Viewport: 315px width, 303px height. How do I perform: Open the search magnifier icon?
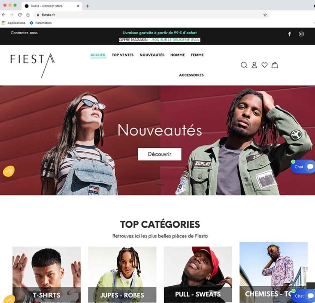point(244,65)
